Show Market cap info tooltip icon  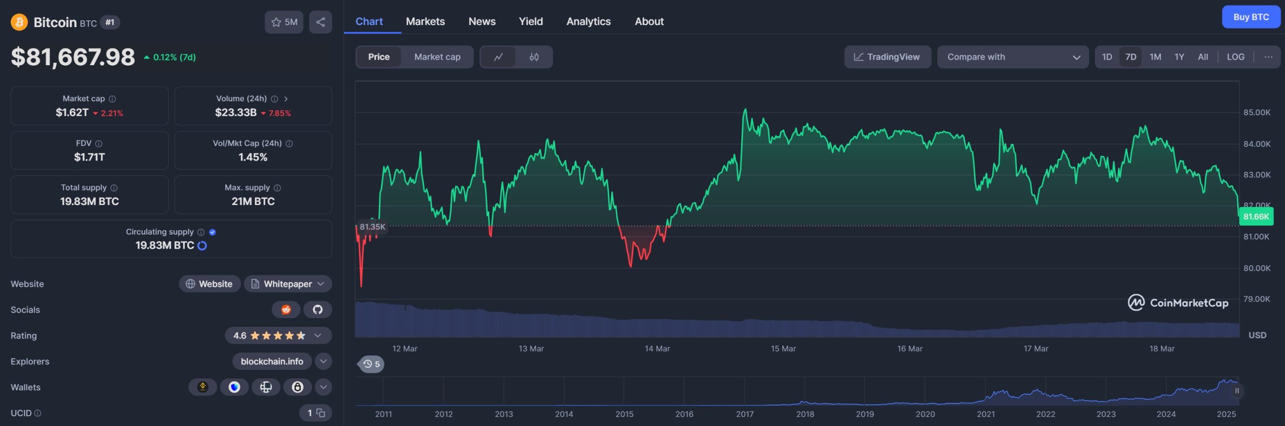click(112, 99)
